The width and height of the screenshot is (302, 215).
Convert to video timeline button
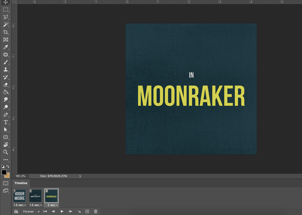(x=16, y=211)
